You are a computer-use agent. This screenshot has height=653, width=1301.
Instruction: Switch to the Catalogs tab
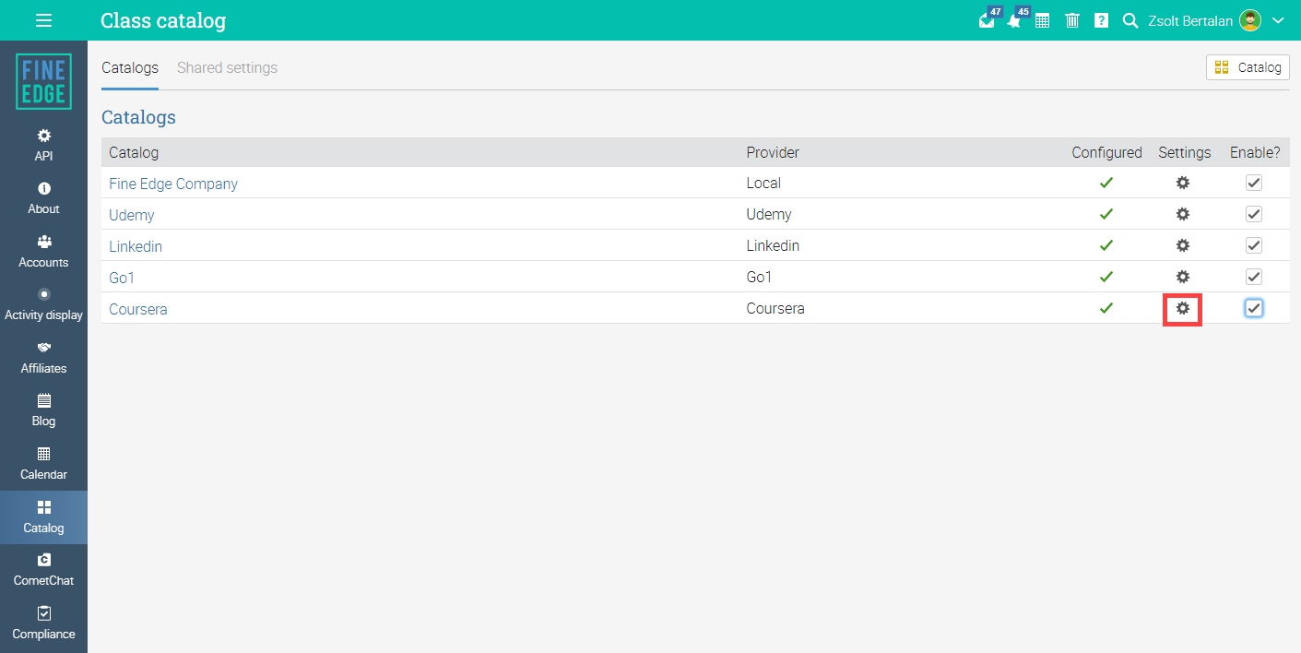(130, 68)
